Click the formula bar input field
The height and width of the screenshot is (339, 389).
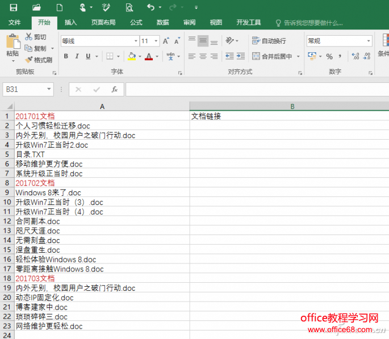tap(257, 89)
